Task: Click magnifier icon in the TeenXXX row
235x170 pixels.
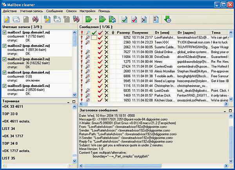Action: 88,42
